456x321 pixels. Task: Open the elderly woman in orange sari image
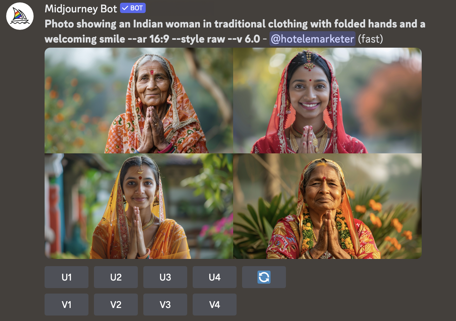pyautogui.click(x=139, y=100)
